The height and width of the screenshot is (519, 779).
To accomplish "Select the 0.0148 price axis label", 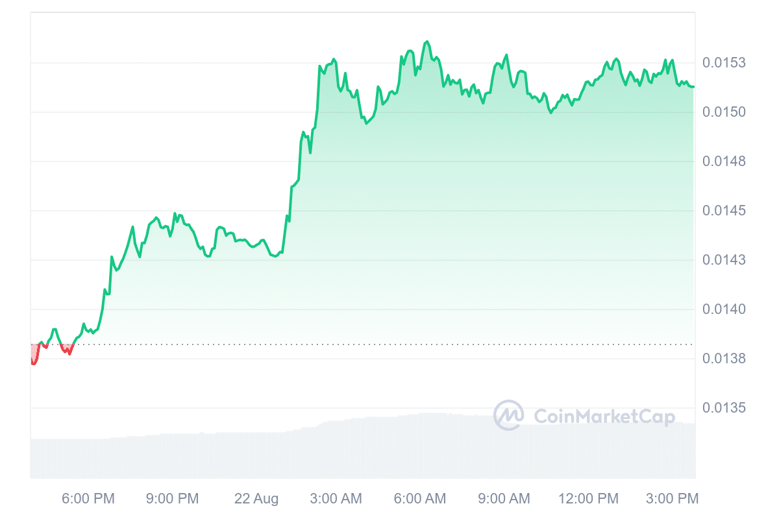I will pyautogui.click(x=724, y=162).
